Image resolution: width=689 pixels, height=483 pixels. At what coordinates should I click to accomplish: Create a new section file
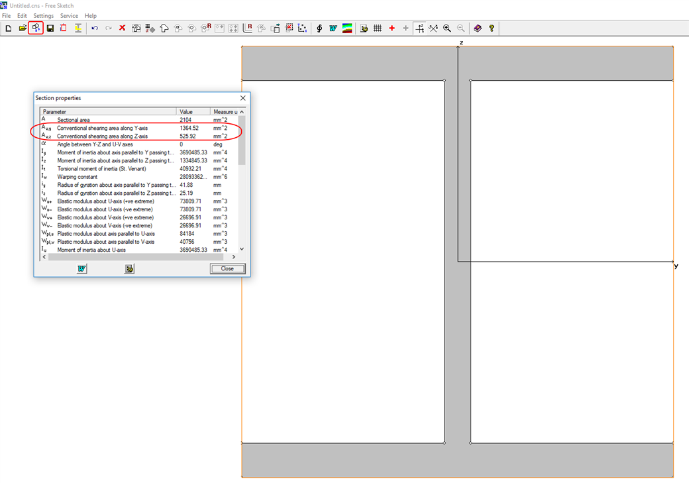[9, 28]
